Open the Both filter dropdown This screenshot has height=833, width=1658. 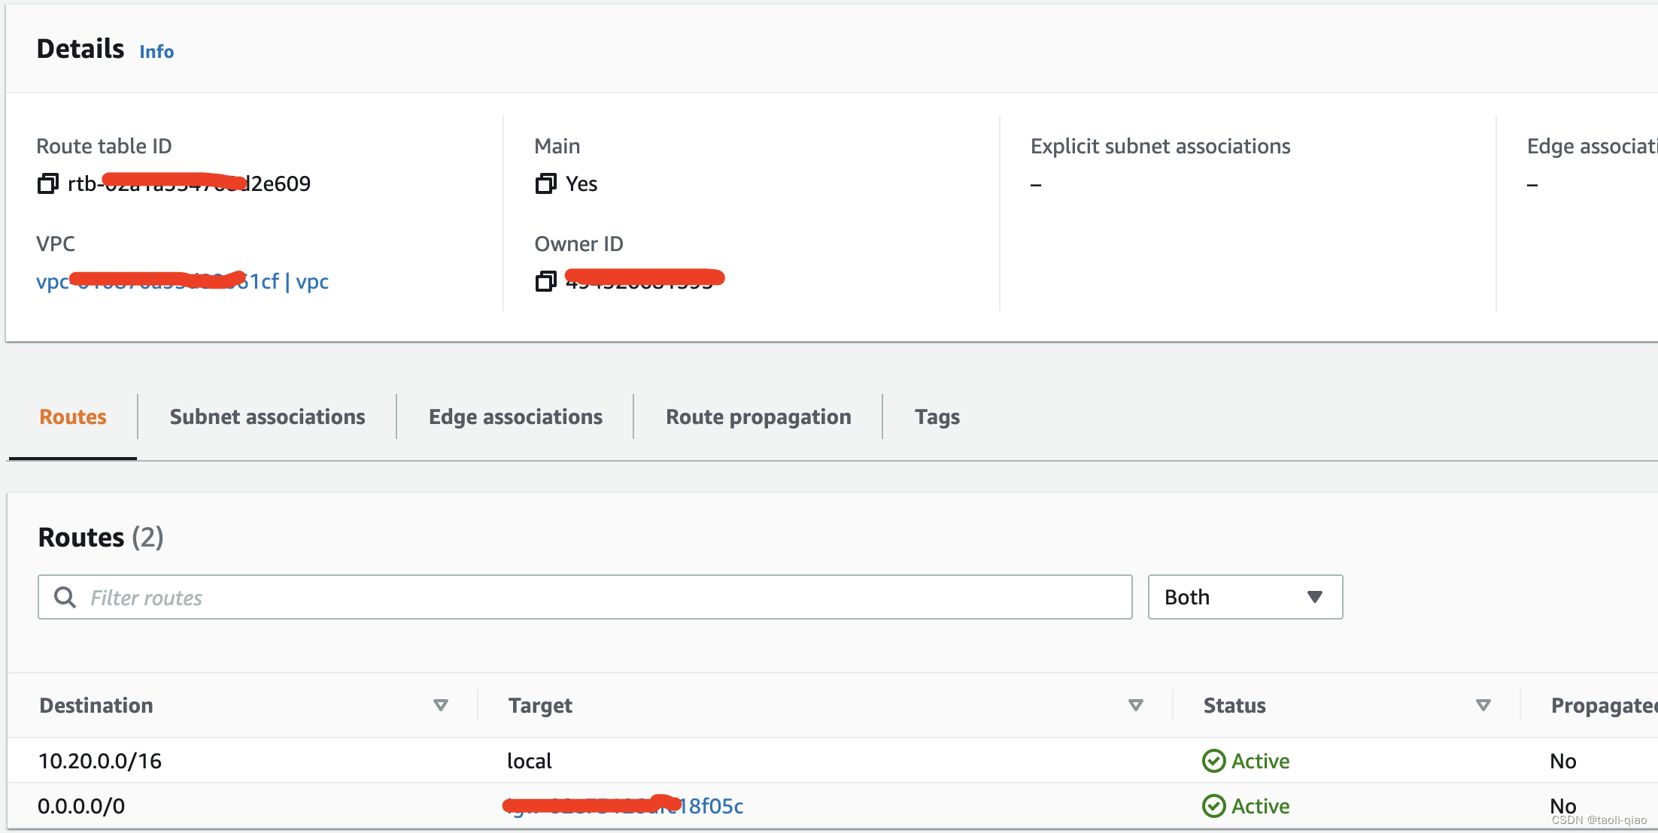pos(1245,598)
